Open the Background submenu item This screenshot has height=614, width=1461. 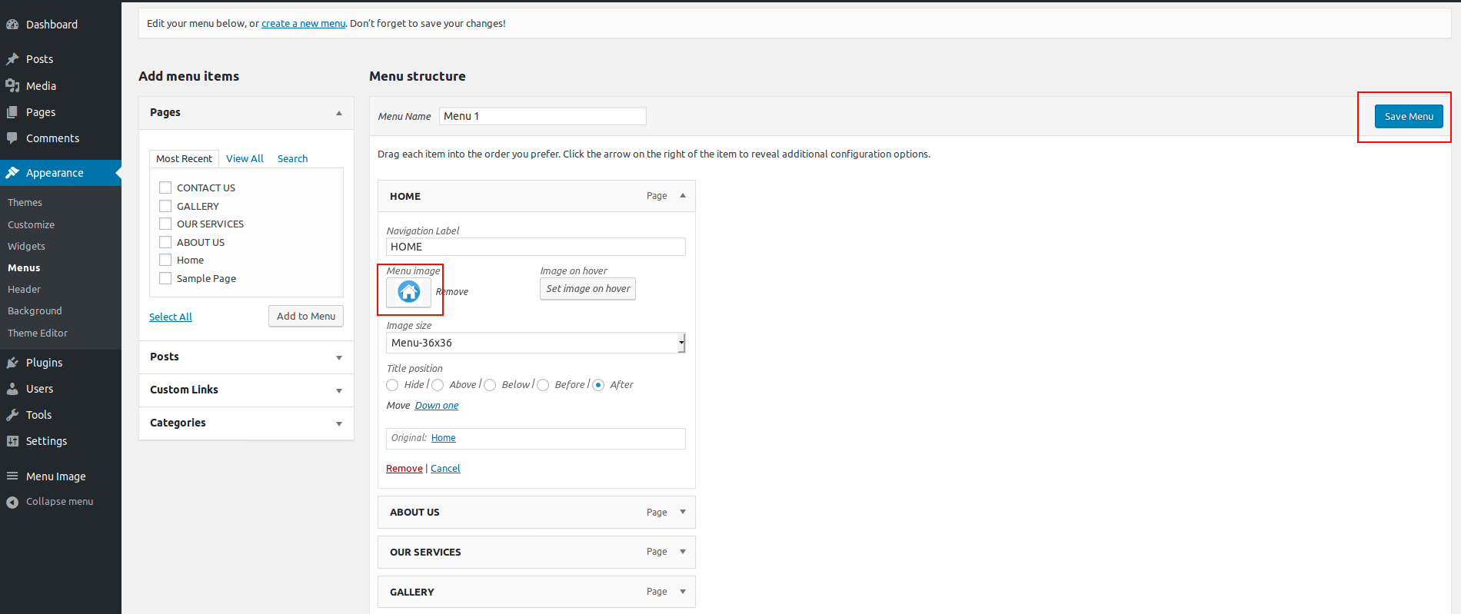[x=35, y=311]
